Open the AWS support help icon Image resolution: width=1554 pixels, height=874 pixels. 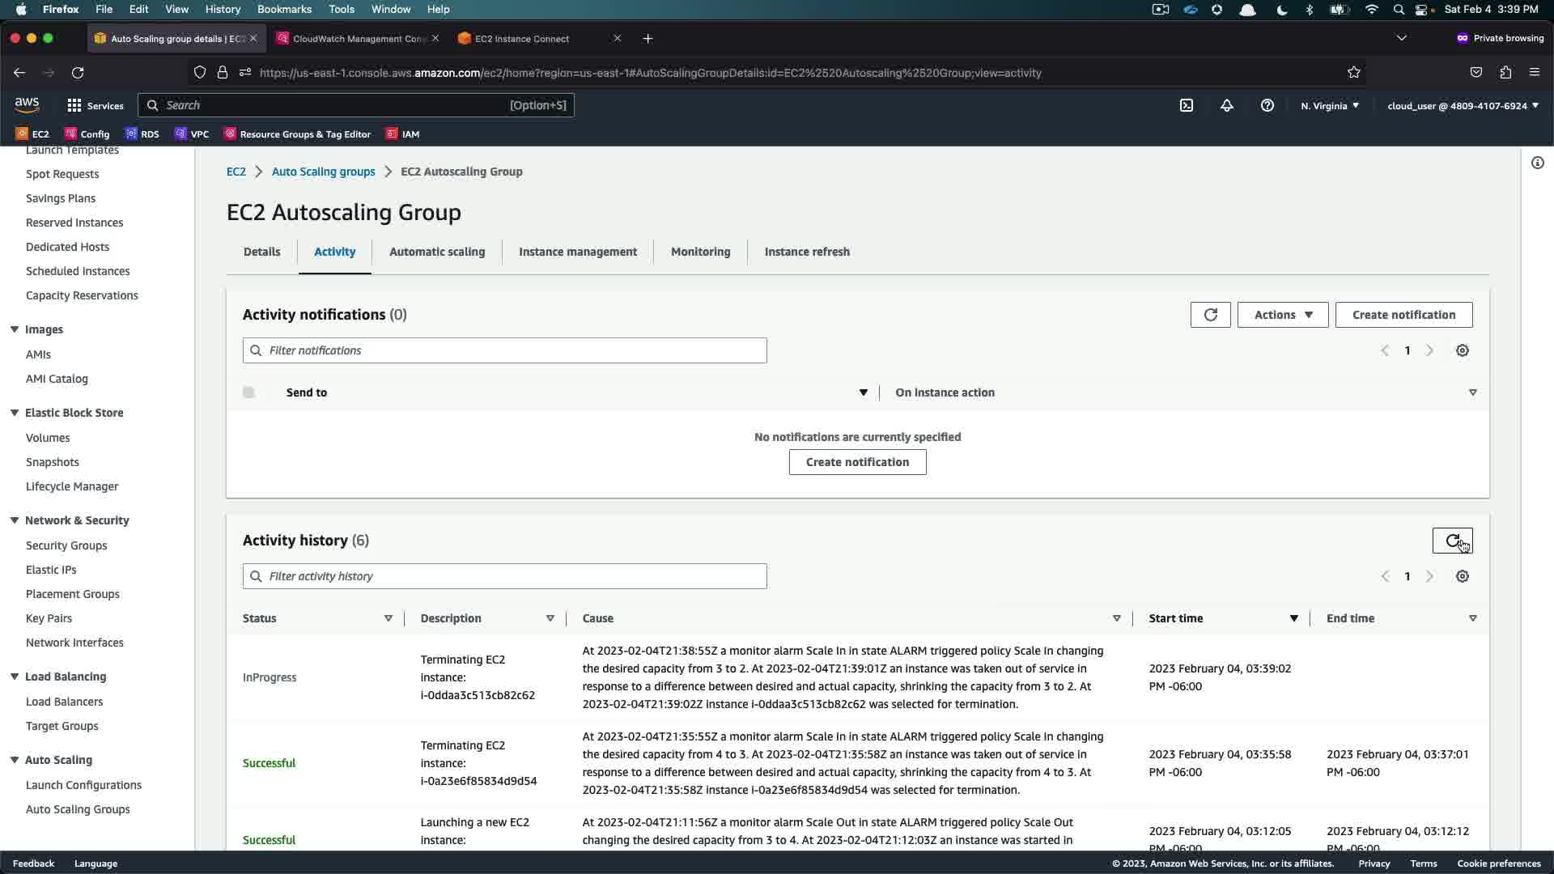[1267, 105]
